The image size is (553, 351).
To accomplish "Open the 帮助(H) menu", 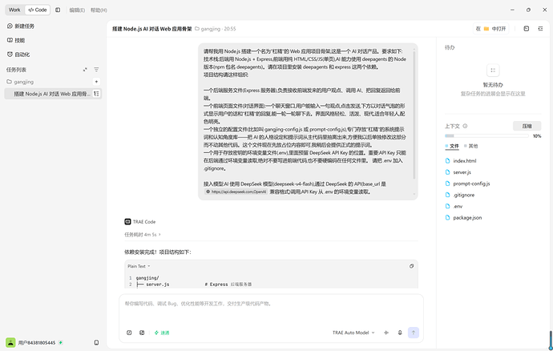I will coord(99,10).
